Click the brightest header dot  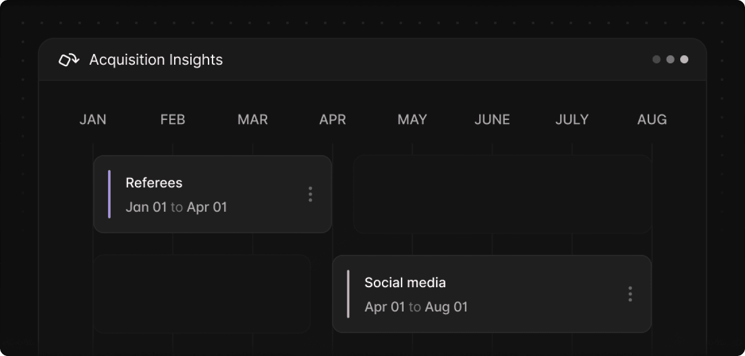click(684, 59)
